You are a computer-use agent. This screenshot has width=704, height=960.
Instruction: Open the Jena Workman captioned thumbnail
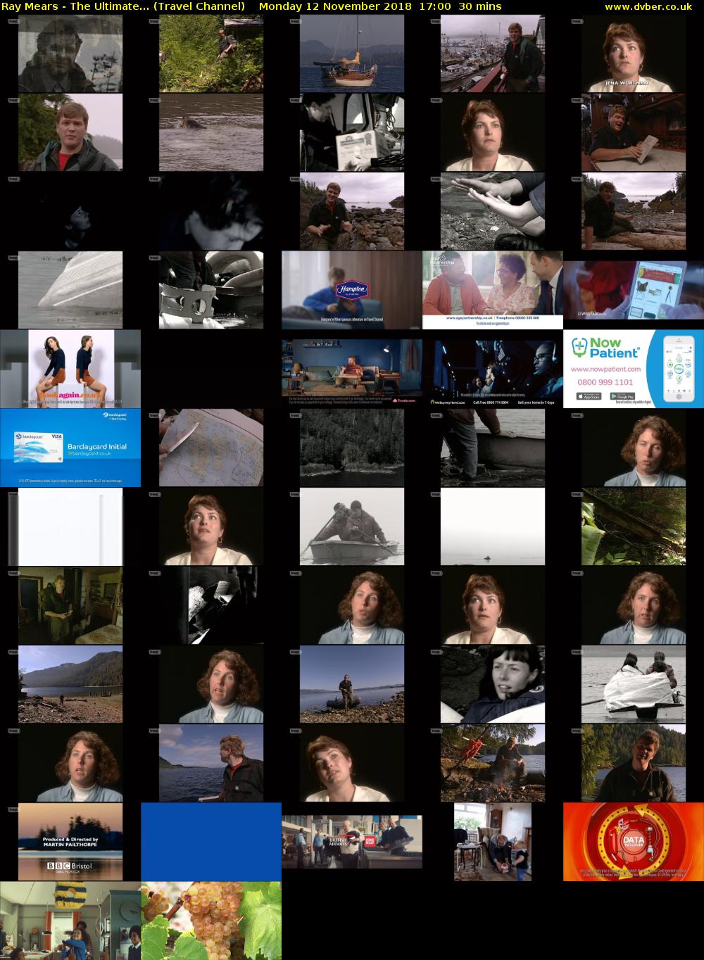click(x=633, y=53)
